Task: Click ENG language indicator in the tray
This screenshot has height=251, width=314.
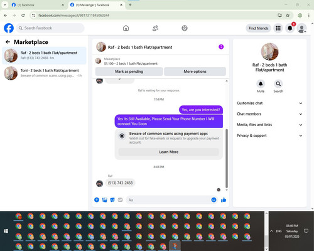Action: [279, 231]
